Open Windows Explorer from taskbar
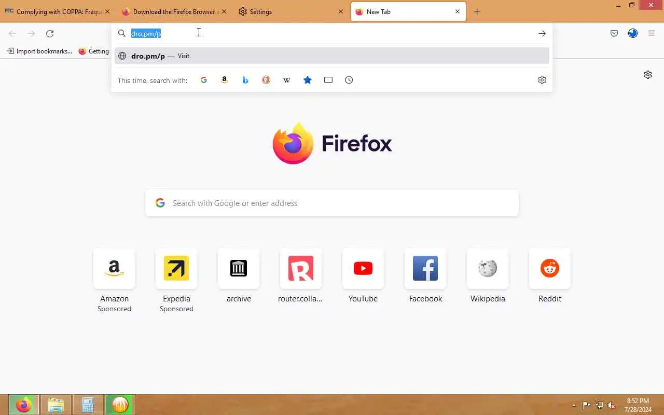 pos(56,405)
